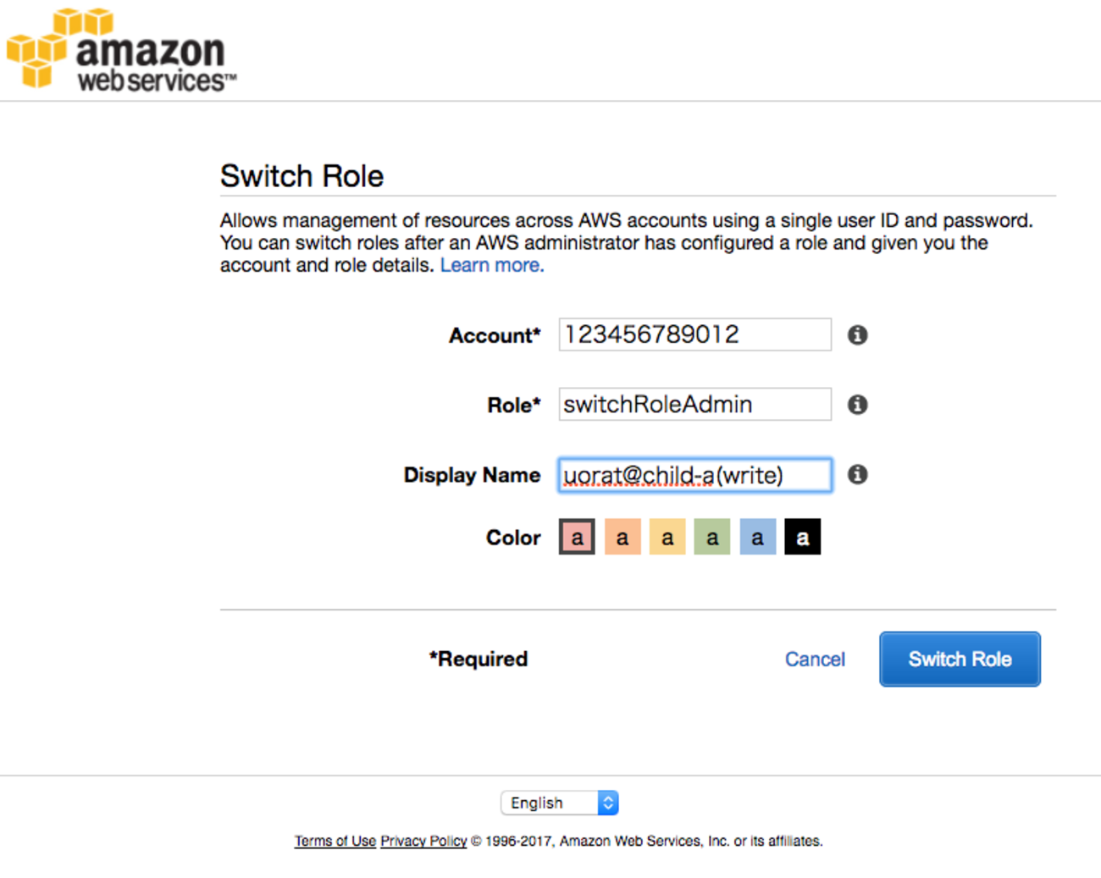The height and width of the screenshot is (878, 1101).
Task: Click the info icon beside Account field
Action: click(857, 335)
